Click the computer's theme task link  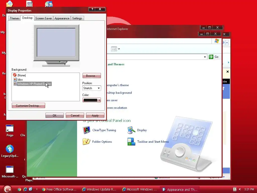[x=118, y=85]
